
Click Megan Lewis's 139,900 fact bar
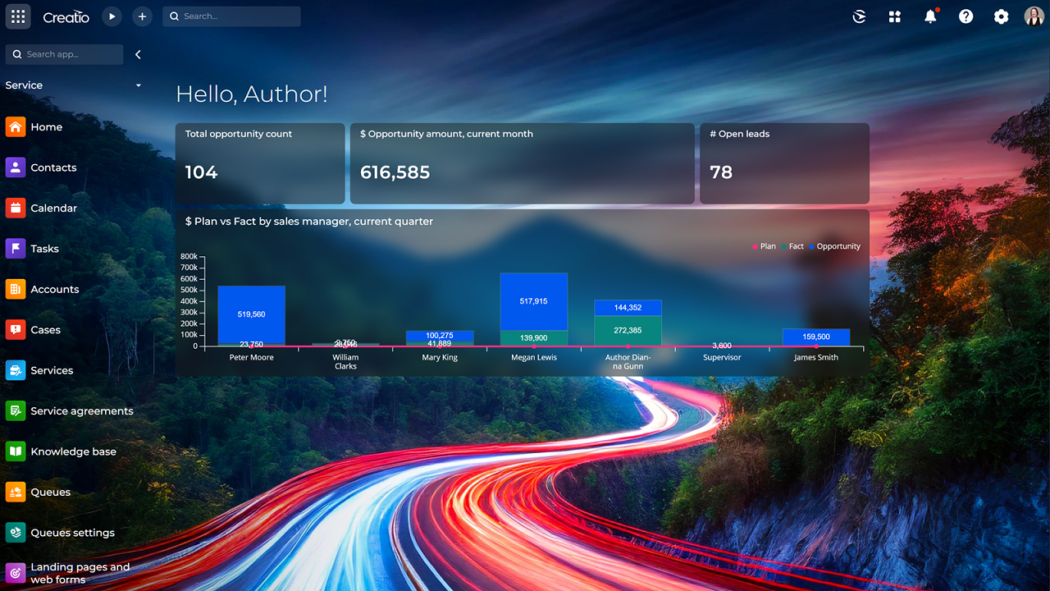pyautogui.click(x=534, y=338)
